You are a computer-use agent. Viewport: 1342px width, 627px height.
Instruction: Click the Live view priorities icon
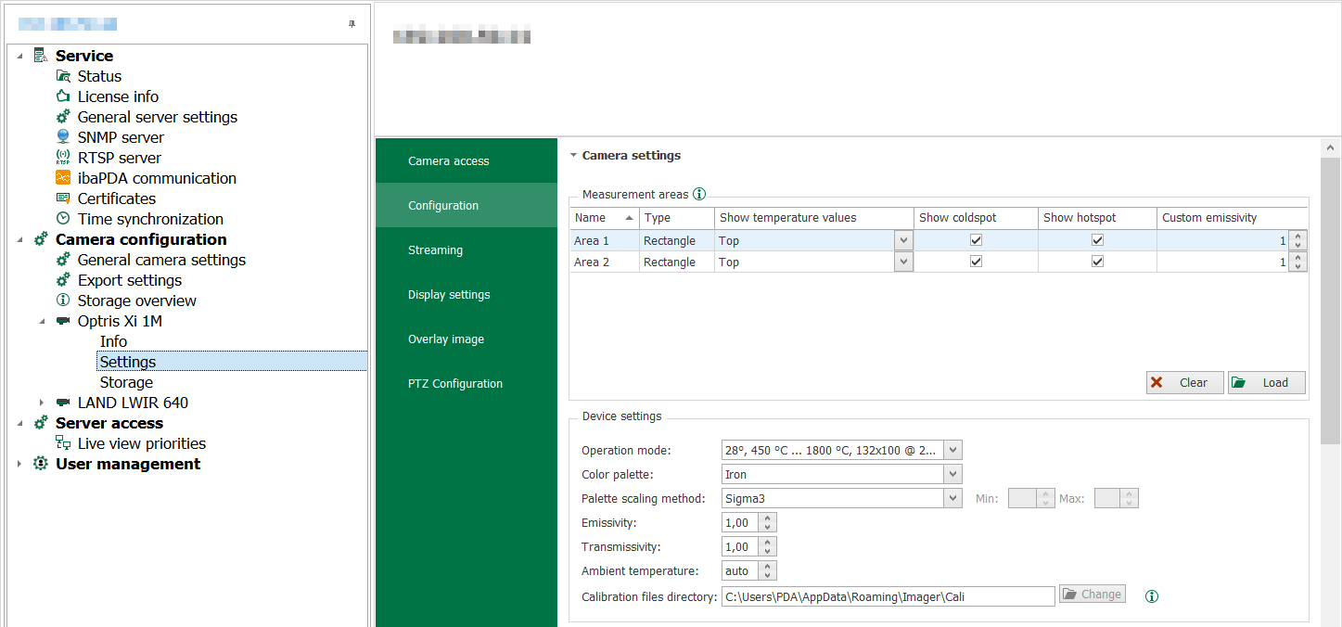click(x=63, y=443)
